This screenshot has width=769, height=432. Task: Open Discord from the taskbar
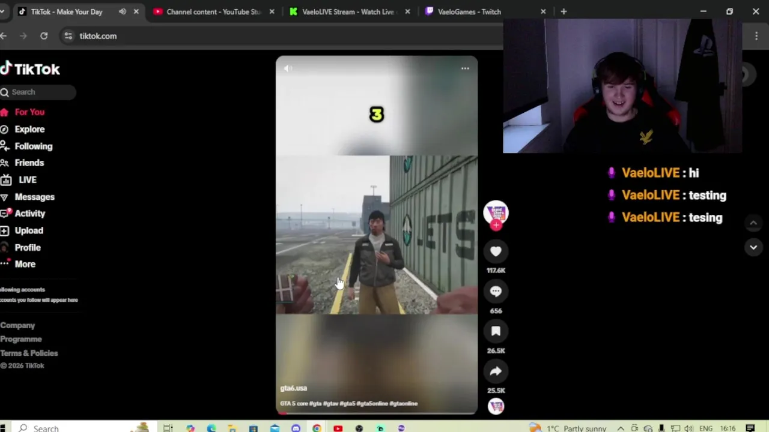pyautogui.click(x=296, y=428)
